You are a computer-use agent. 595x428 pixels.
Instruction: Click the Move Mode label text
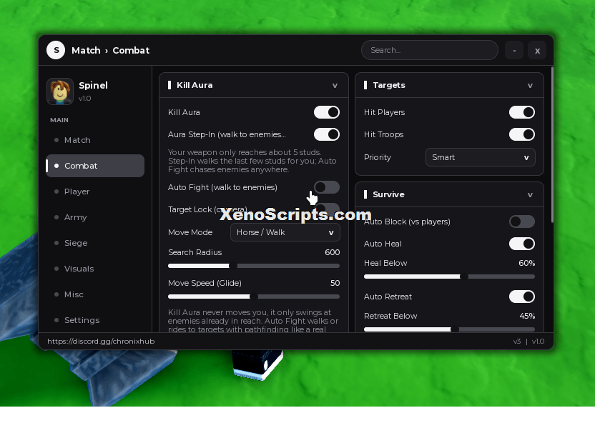pyautogui.click(x=190, y=232)
